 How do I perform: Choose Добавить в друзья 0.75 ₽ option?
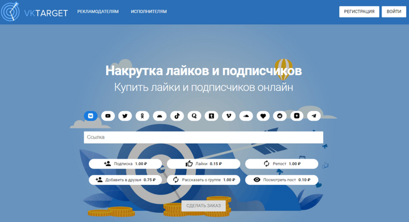pos(125,180)
